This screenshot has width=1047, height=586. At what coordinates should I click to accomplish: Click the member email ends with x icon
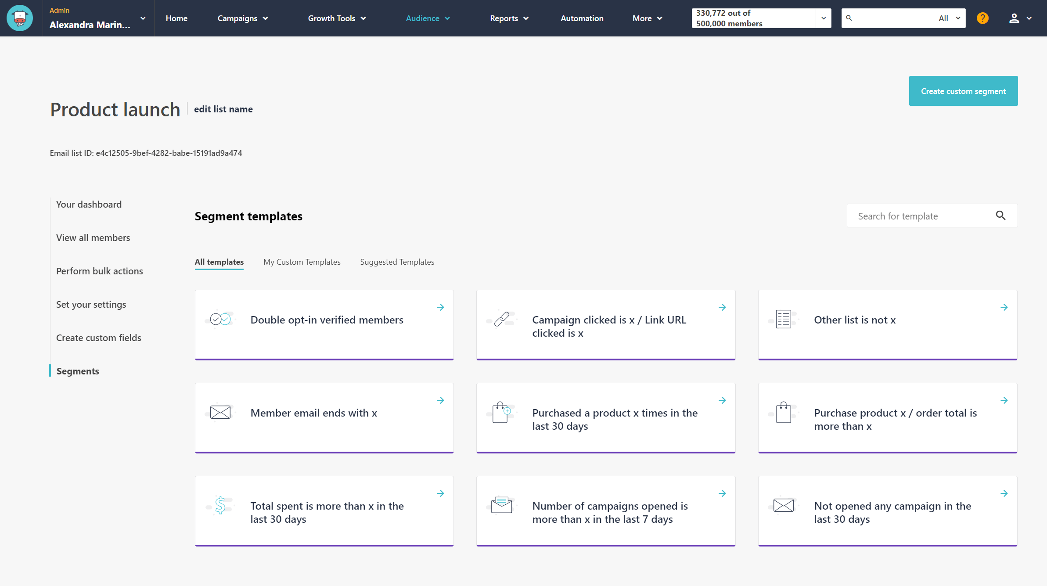[220, 412]
